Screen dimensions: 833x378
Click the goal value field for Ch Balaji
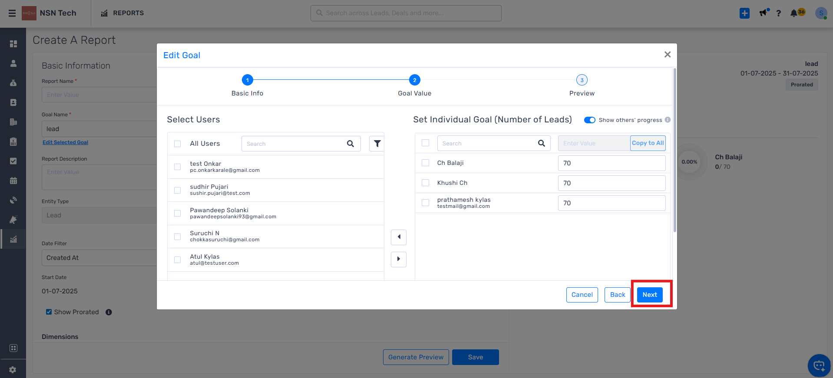pyautogui.click(x=612, y=163)
